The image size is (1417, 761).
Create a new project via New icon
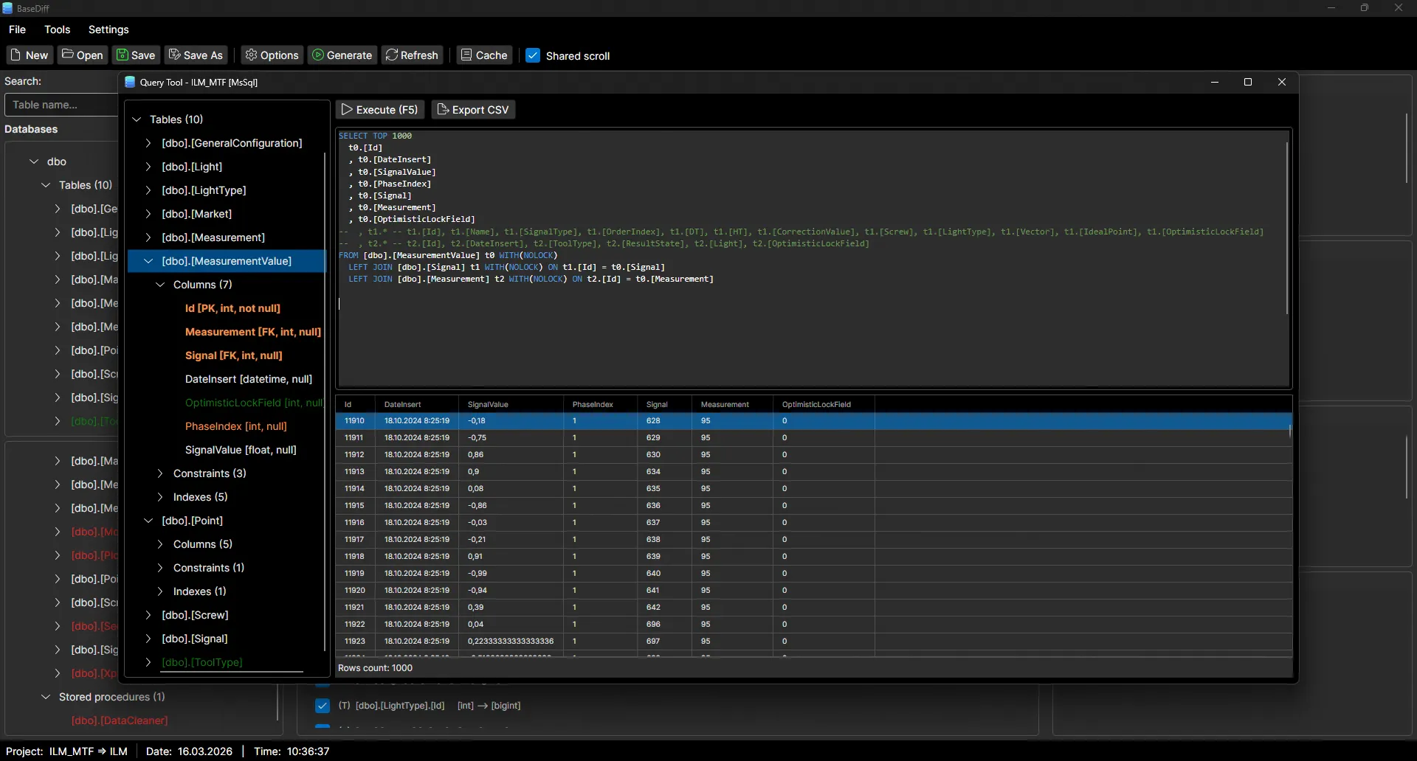pyautogui.click(x=29, y=55)
